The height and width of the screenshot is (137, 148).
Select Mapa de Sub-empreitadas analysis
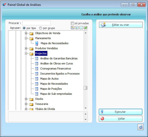pos(56,94)
